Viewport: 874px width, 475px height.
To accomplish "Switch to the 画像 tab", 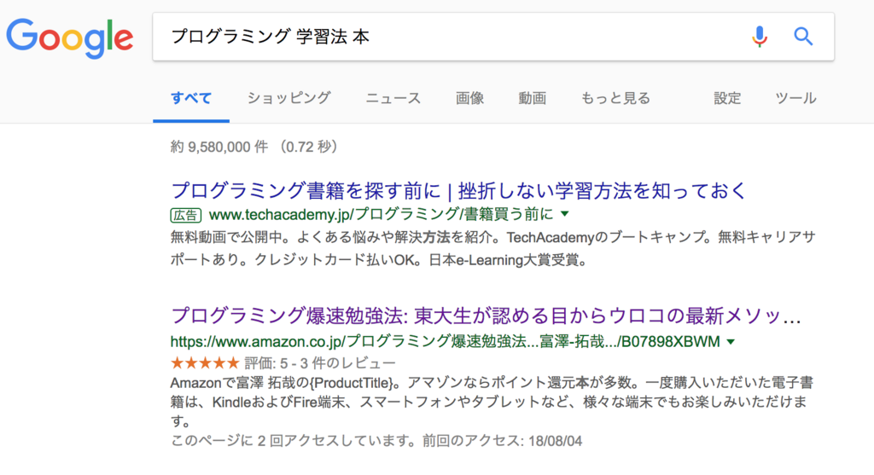I will pos(469,99).
